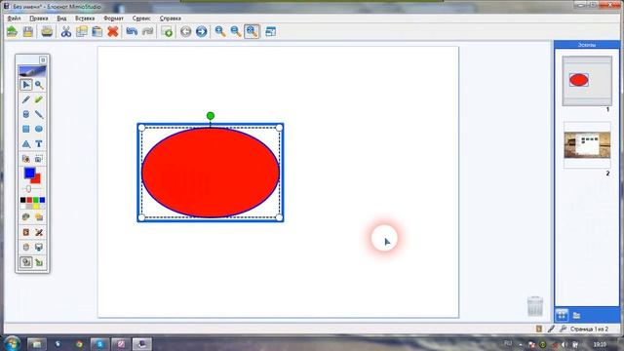Open the Формат menu
The height and width of the screenshot is (351, 624).
click(113, 19)
